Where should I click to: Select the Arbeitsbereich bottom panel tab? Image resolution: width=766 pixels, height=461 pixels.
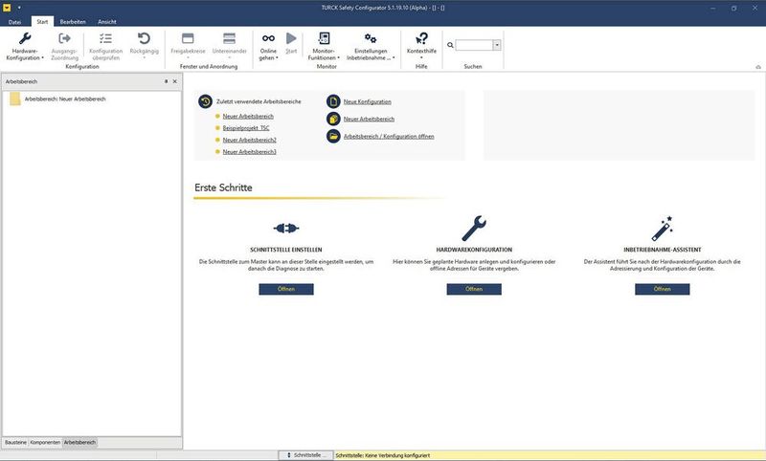coord(80,443)
